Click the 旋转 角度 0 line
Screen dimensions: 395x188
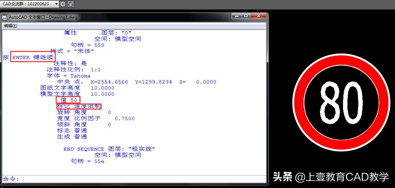[x=84, y=112]
